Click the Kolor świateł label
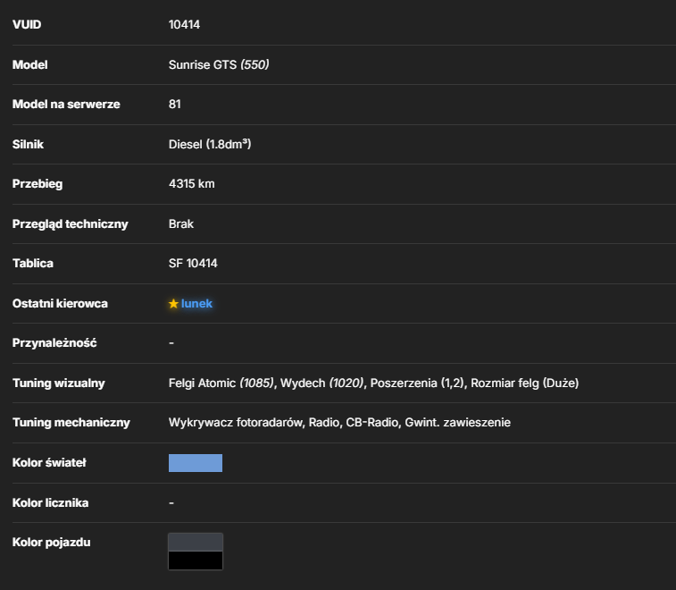This screenshot has height=590, width=676. click(49, 463)
